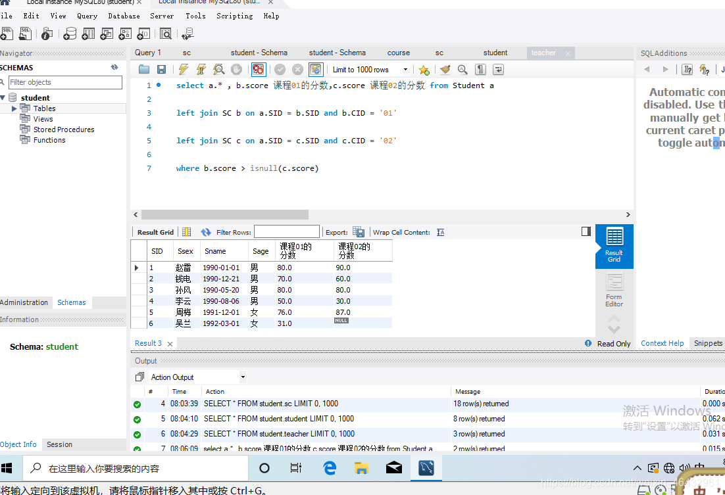Expand the Tables tree node
Screen dimensions: 725x495
pyautogui.click(x=14, y=108)
